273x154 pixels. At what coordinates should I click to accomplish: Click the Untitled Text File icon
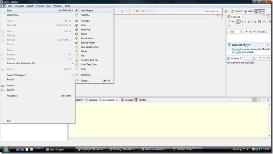[77, 60]
